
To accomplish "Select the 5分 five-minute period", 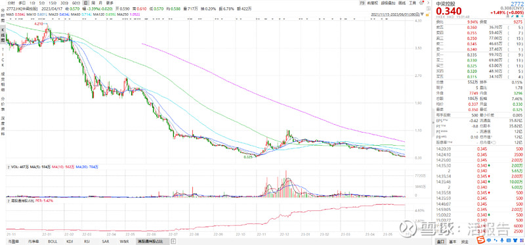I will 41,3.
